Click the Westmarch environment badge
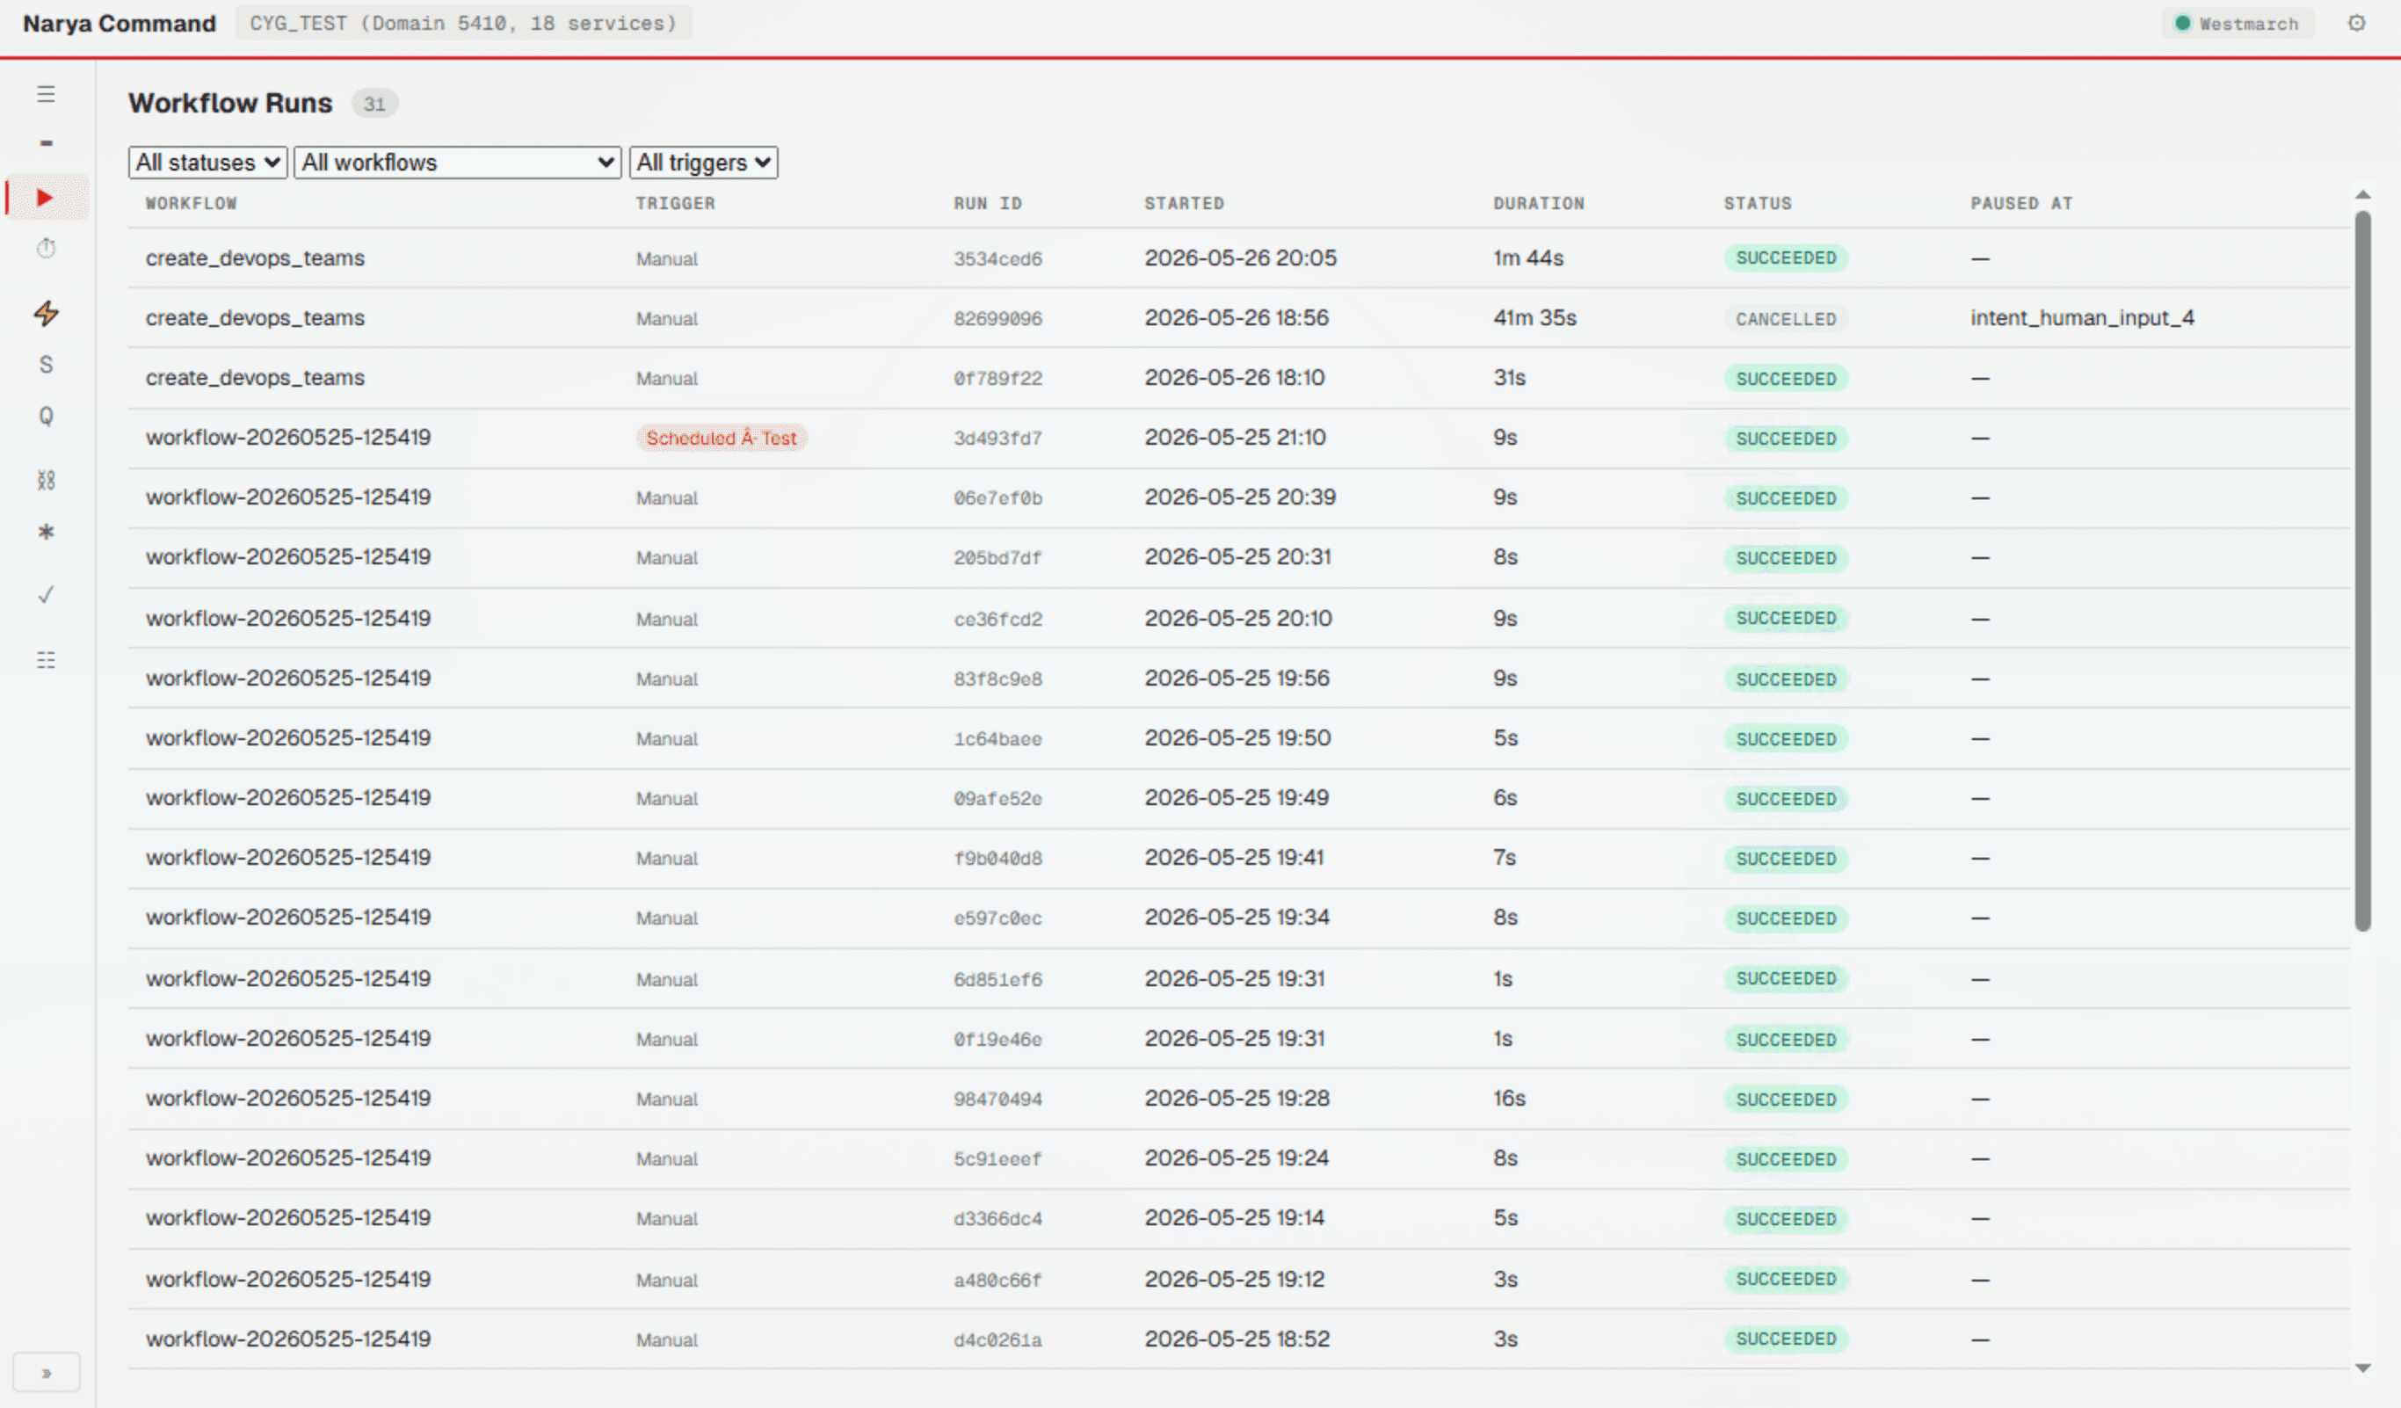This screenshot has height=1408, width=2401. pyautogui.click(x=2238, y=23)
